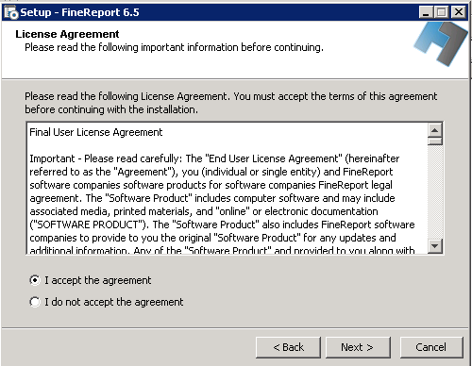Click the license scrollbar thumb

435,141
